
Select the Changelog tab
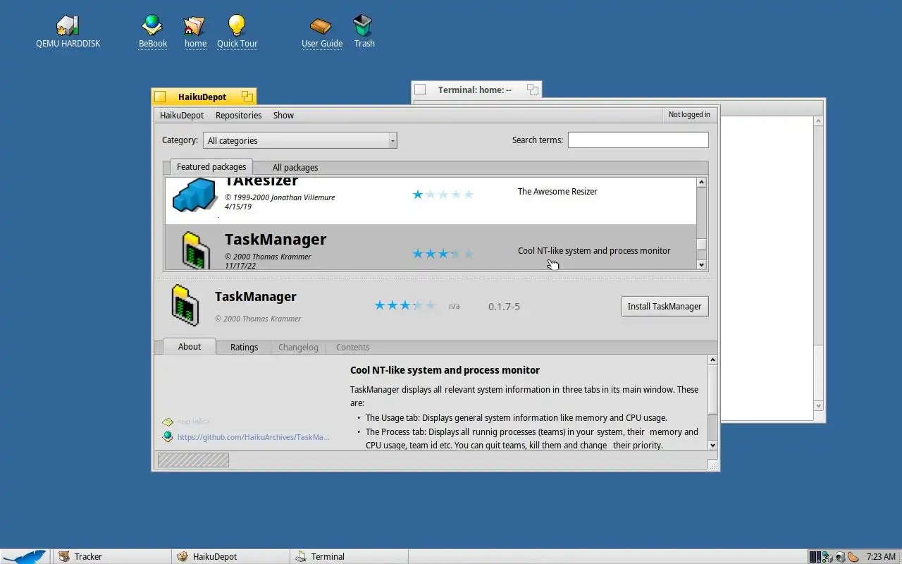[x=298, y=348]
